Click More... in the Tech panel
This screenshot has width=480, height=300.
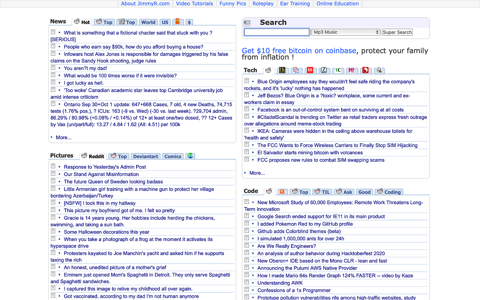click(x=257, y=173)
